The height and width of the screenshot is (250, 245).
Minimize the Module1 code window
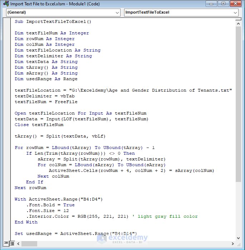(211, 4)
